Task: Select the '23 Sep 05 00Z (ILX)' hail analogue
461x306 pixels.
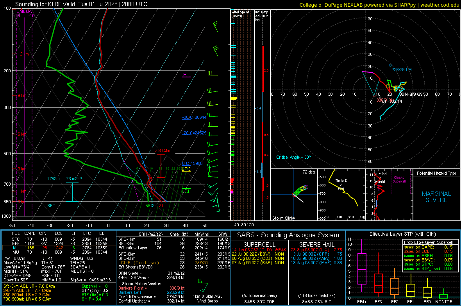Action: click(316, 250)
